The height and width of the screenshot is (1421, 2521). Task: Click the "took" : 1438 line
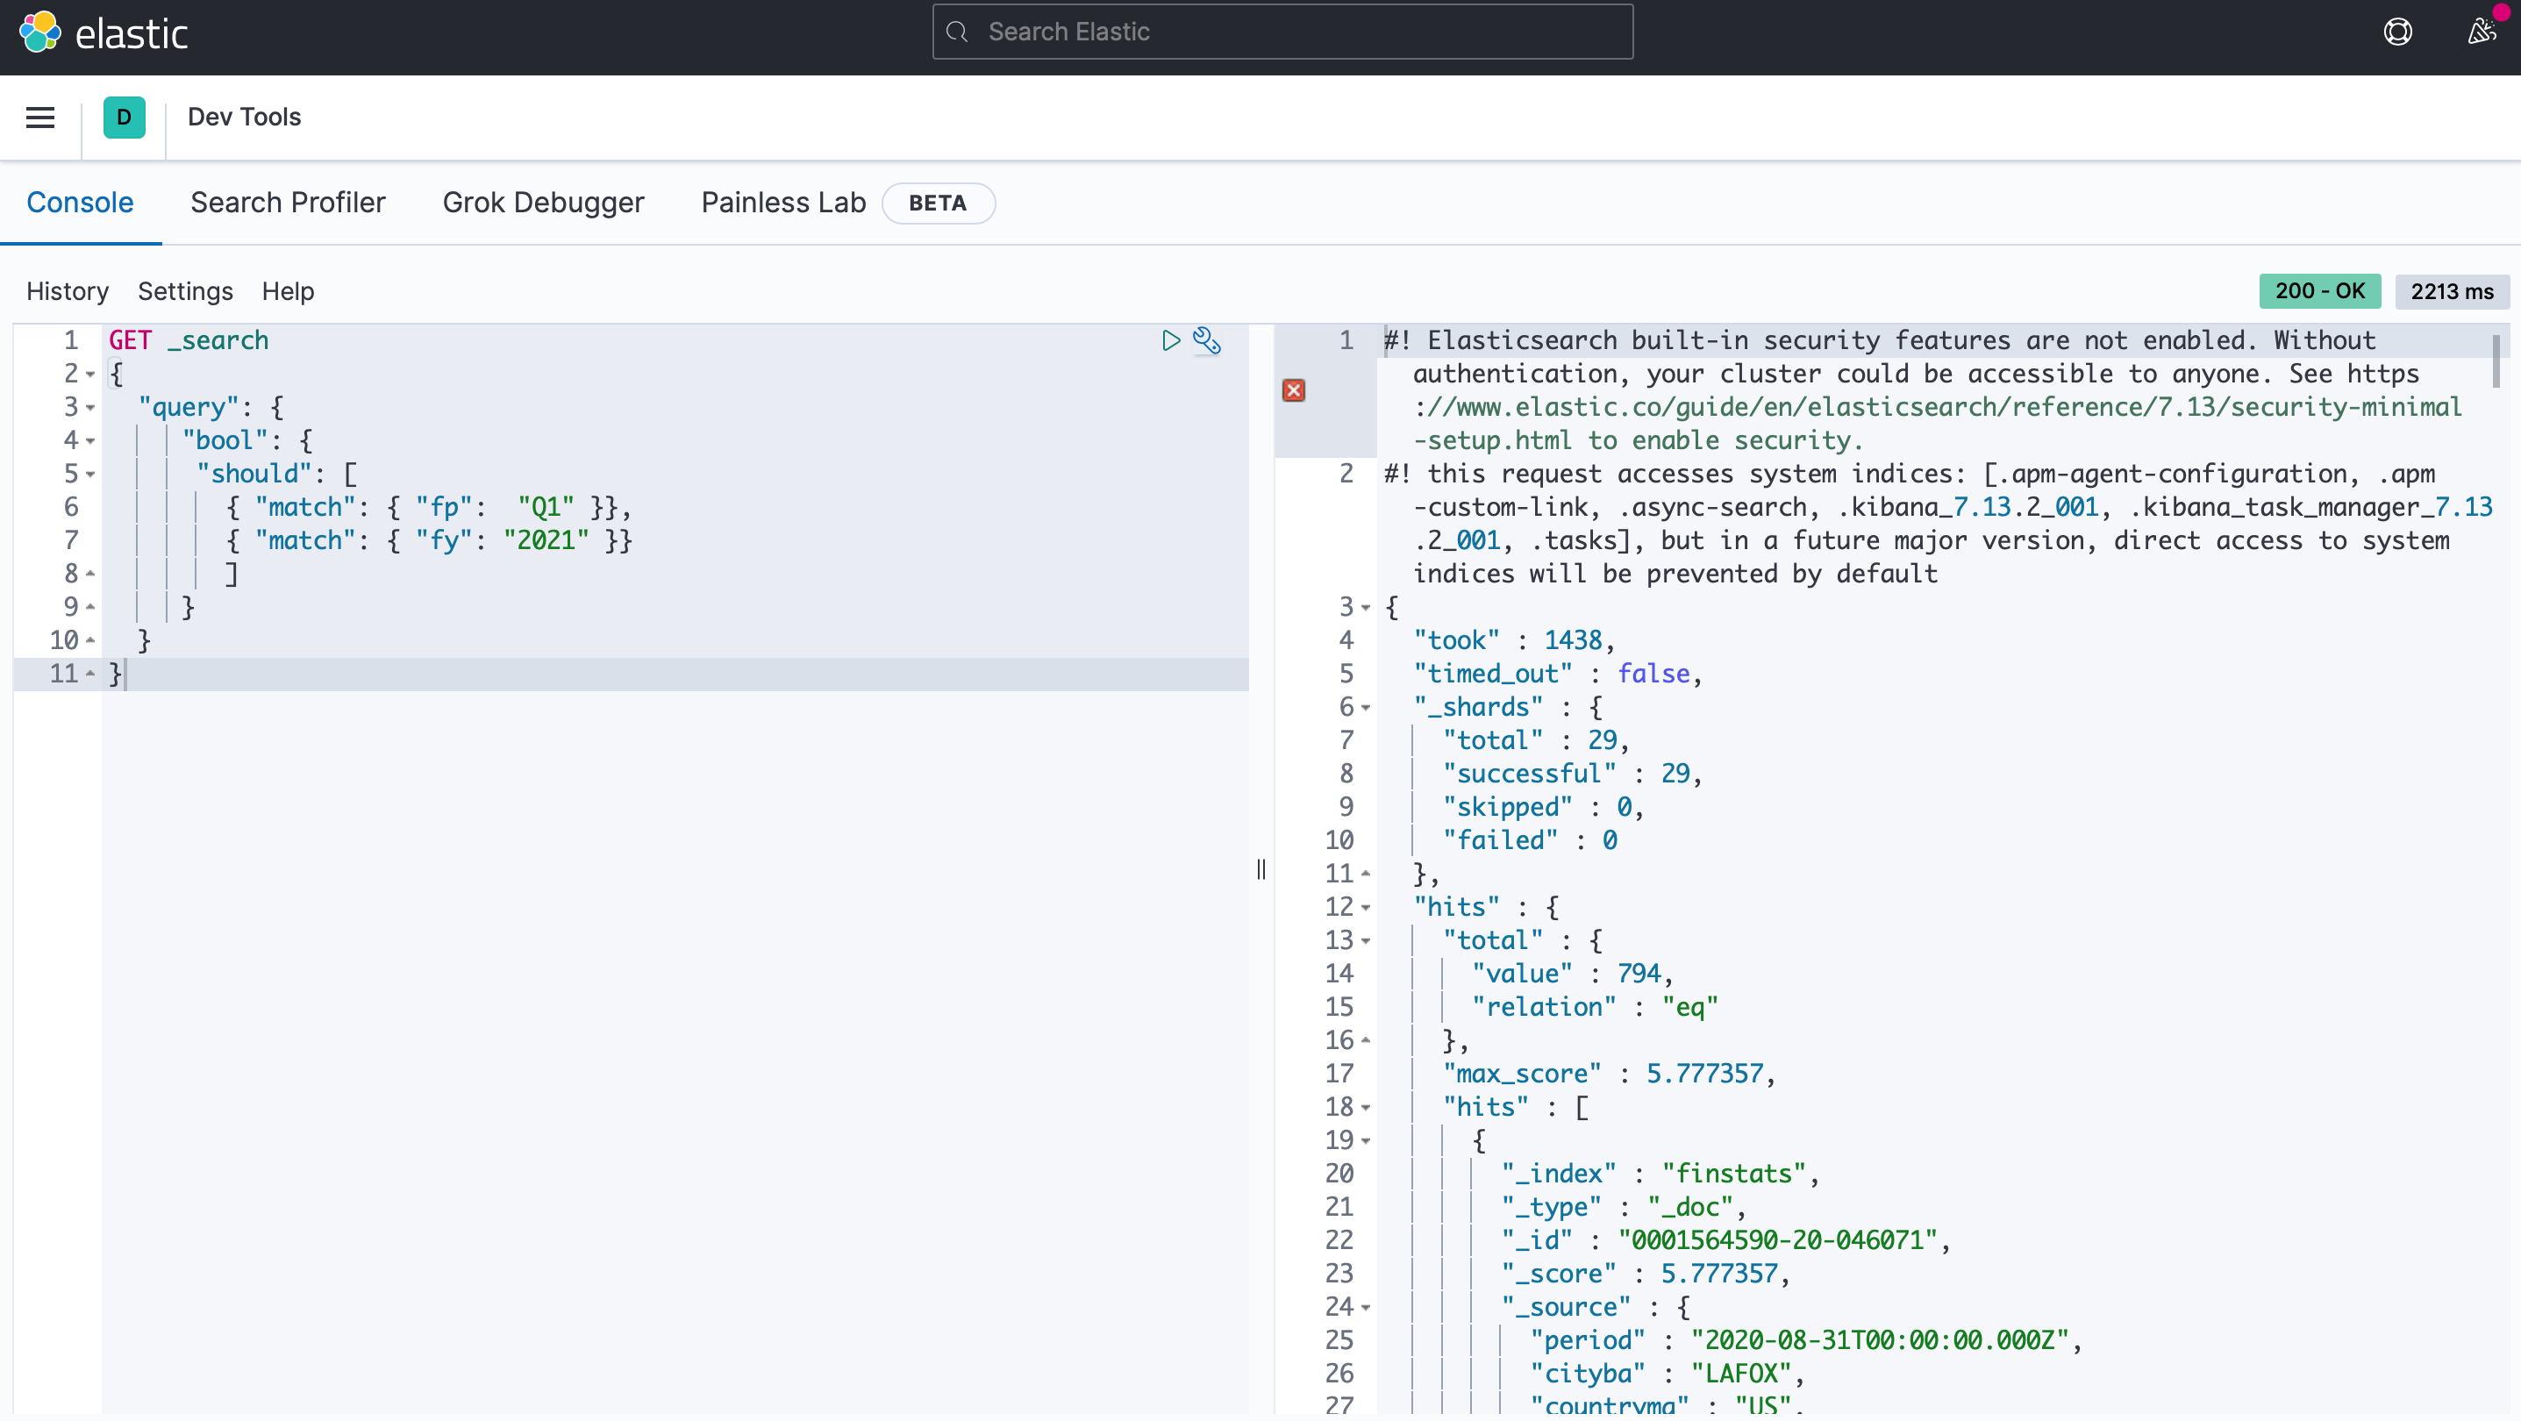(1513, 640)
